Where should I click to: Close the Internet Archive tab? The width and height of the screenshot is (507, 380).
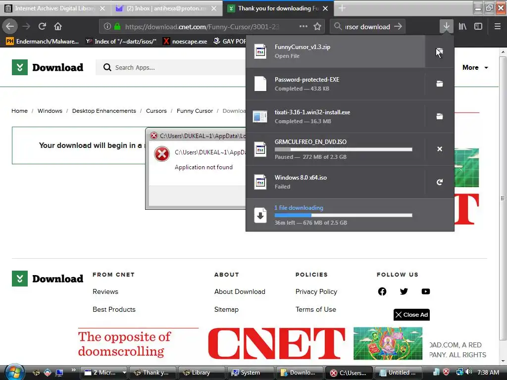pyautogui.click(x=102, y=8)
